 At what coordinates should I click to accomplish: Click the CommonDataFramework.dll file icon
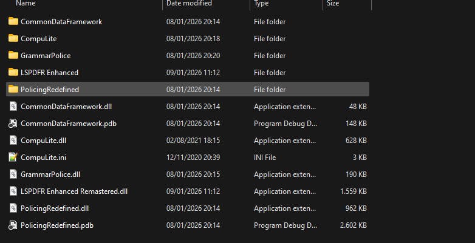(x=13, y=107)
